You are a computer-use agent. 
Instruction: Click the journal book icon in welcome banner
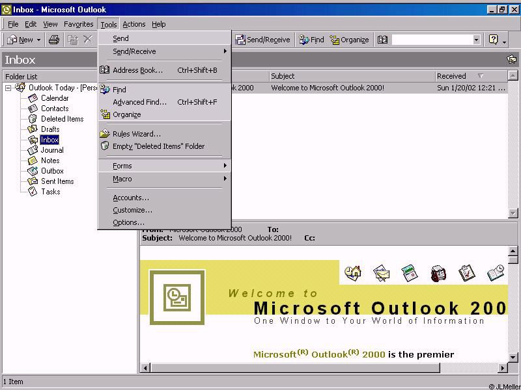[496, 273]
